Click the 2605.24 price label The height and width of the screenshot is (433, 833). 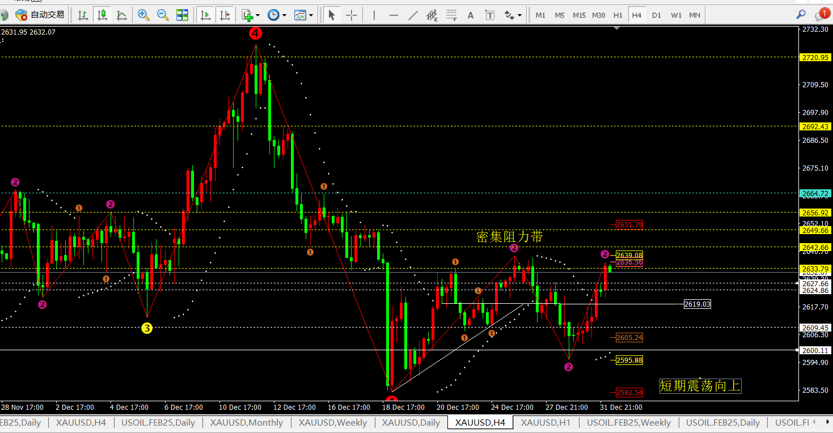tap(629, 337)
